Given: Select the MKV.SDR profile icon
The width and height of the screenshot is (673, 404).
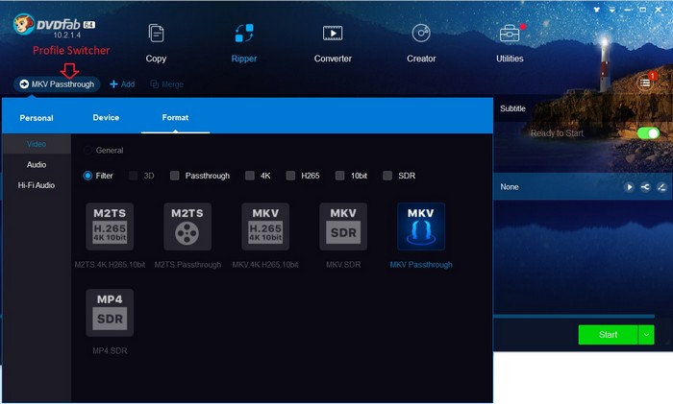Looking at the screenshot, I should [343, 226].
